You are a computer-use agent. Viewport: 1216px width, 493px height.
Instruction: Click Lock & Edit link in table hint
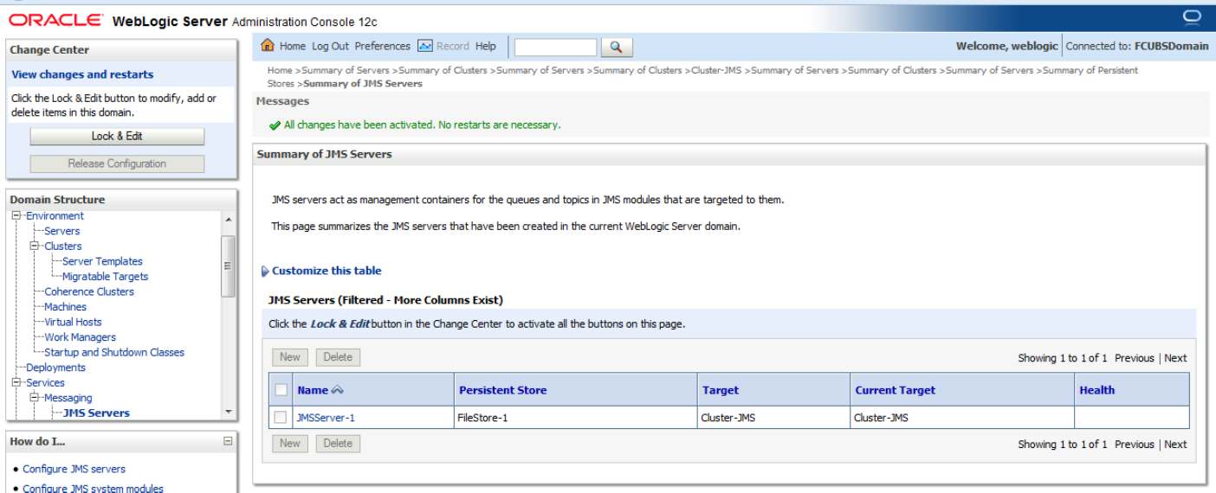click(340, 323)
